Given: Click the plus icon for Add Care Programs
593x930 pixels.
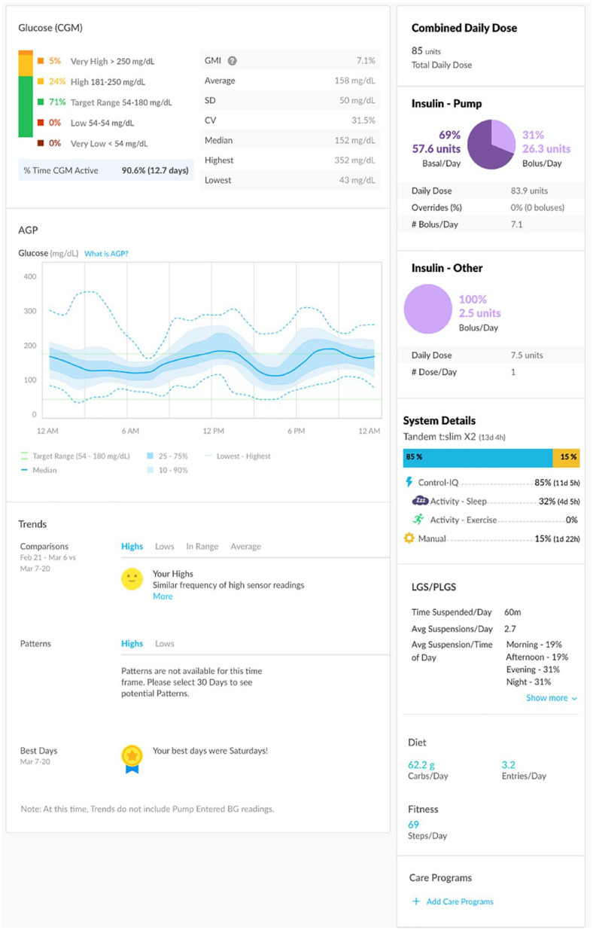Looking at the screenshot, I should pos(416,901).
